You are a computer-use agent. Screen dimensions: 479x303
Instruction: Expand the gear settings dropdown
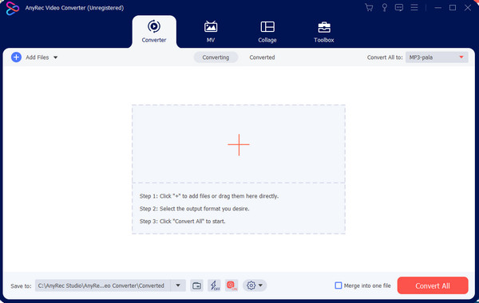(x=255, y=285)
